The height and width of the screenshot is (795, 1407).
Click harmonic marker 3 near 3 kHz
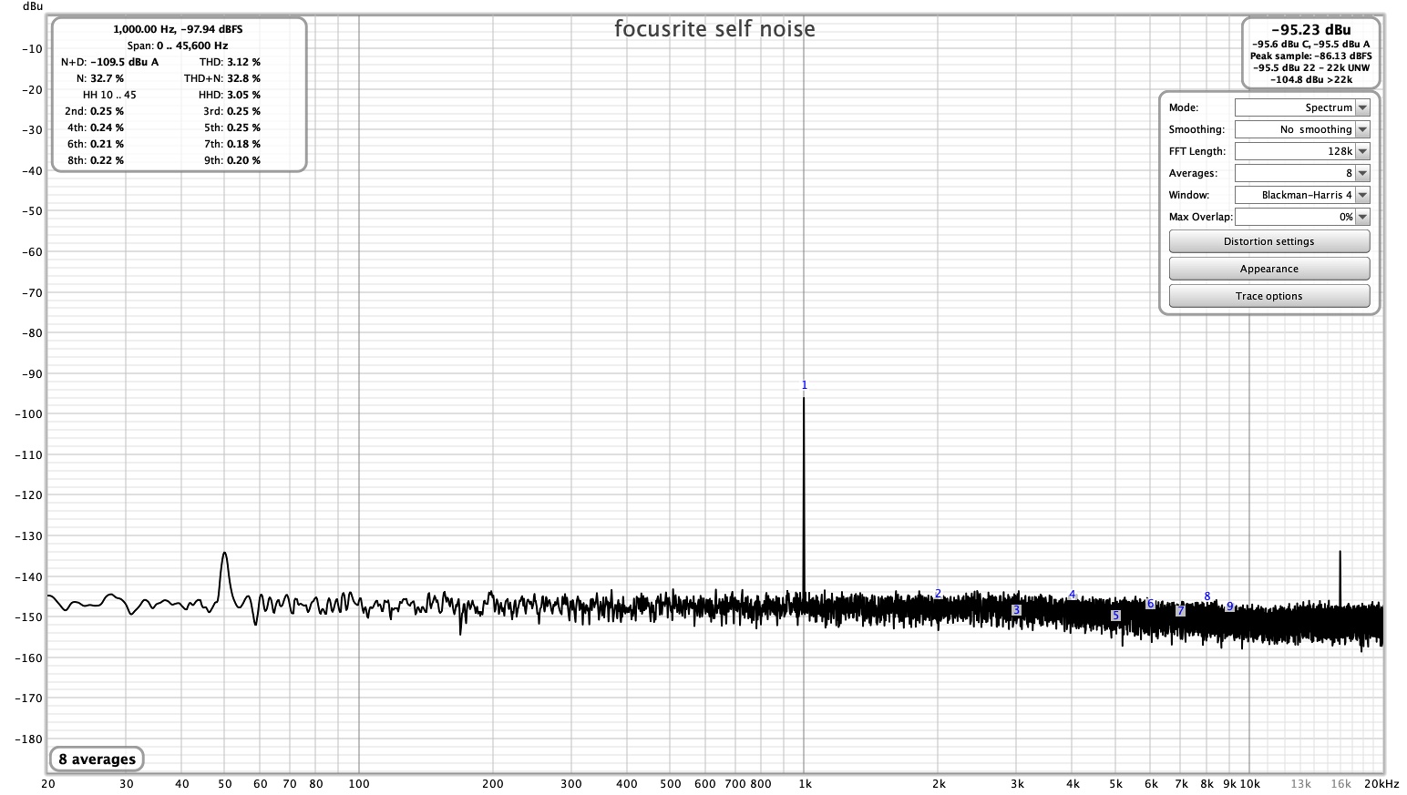(x=1016, y=610)
